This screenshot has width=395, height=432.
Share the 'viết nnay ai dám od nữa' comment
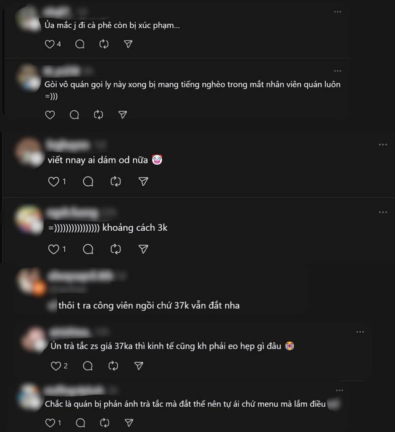click(143, 181)
